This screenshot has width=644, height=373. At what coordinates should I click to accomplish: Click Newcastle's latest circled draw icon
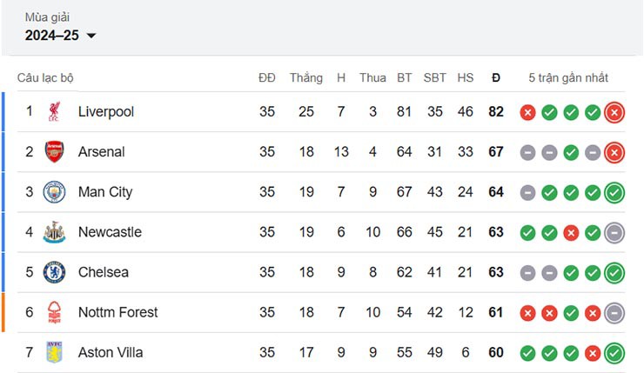click(614, 232)
